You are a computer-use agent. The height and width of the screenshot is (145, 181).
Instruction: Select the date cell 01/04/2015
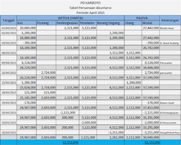9,28
